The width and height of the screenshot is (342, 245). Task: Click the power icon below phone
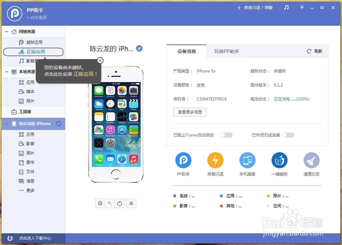coord(119,203)
